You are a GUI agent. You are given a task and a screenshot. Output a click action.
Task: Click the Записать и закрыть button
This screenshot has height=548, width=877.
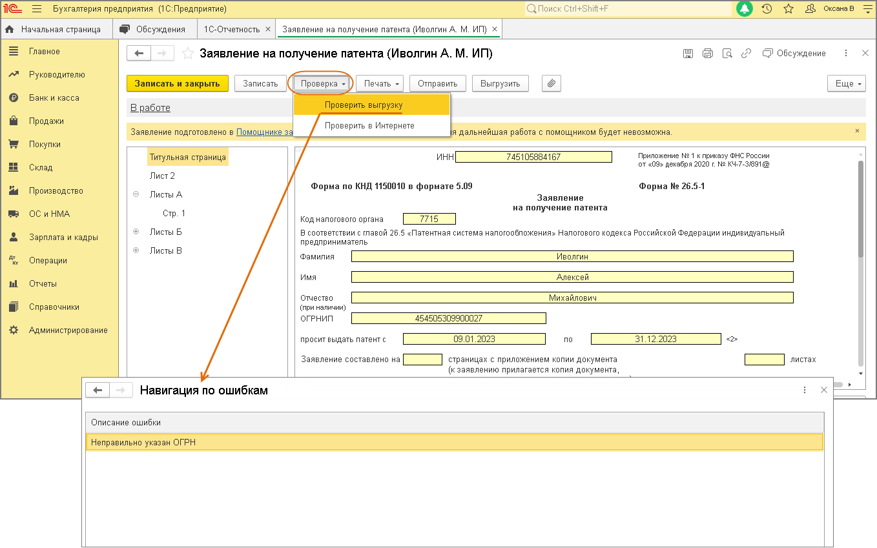[x=178, y=83]
